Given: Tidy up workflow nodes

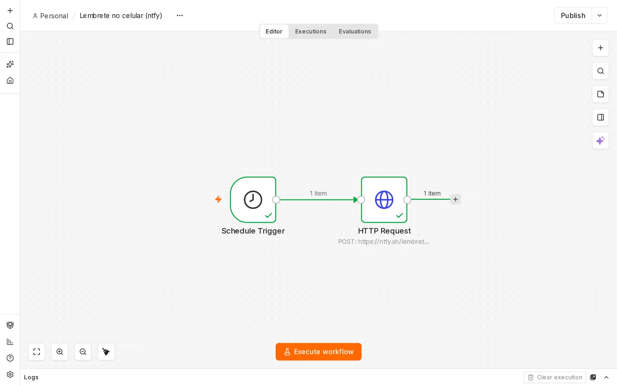Looking at the screenshot, I should click(106, 352).
